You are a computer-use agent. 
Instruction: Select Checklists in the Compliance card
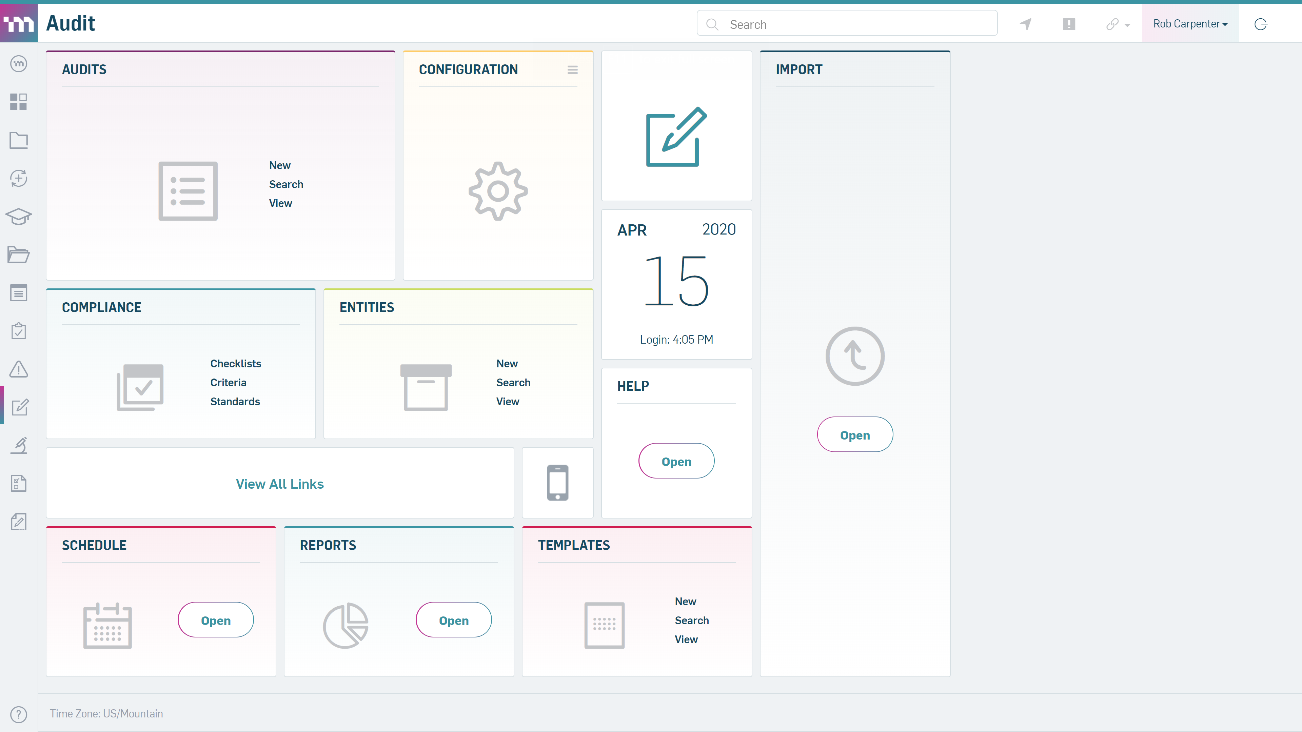(x=236, y=363)
